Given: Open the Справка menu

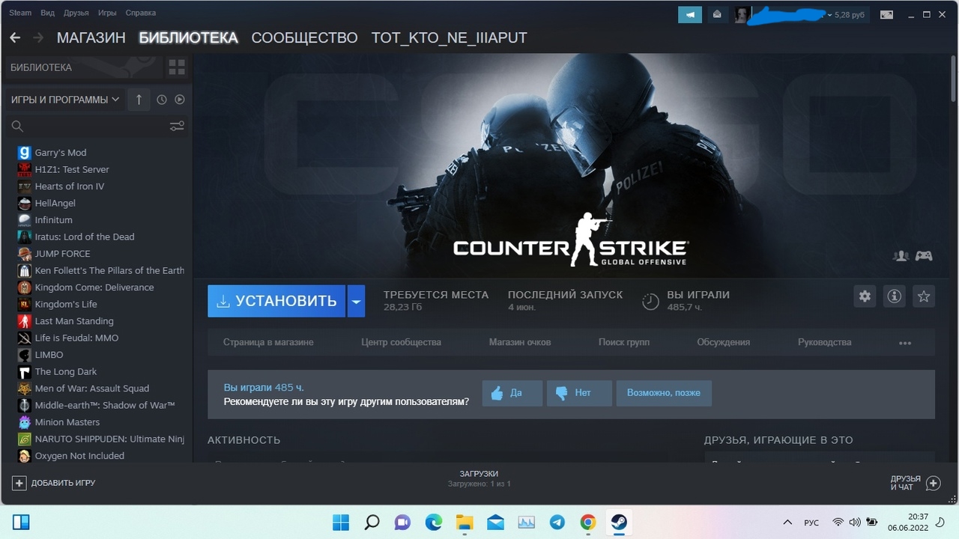Looking at the screenshot, I should click(141, 13).
